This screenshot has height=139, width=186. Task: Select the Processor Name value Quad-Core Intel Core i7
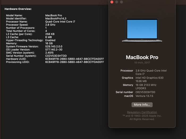(x=60, y=22)
